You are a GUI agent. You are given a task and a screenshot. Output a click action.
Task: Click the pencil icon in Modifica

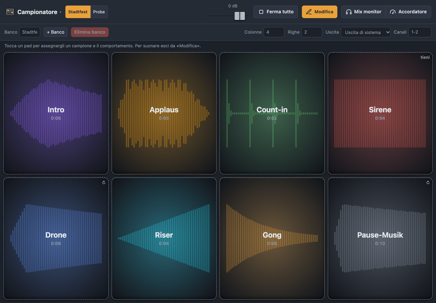[x=309, y=12]
